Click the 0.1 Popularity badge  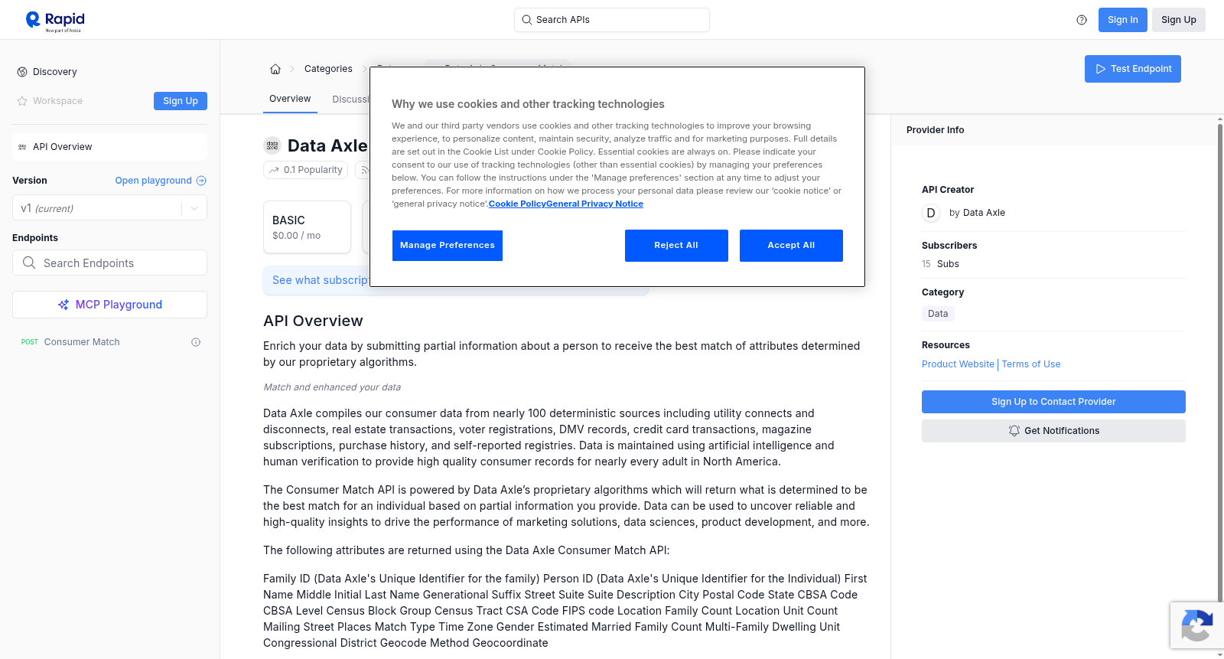point(305,170)
